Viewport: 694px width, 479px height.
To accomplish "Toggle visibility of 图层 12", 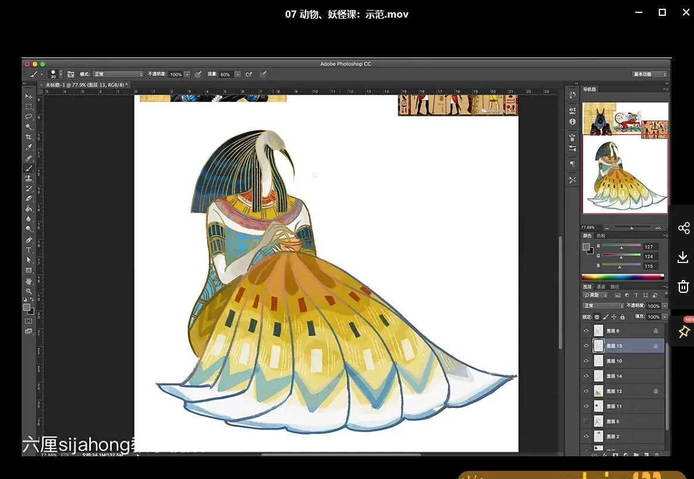I will click(x=585, y=391).
